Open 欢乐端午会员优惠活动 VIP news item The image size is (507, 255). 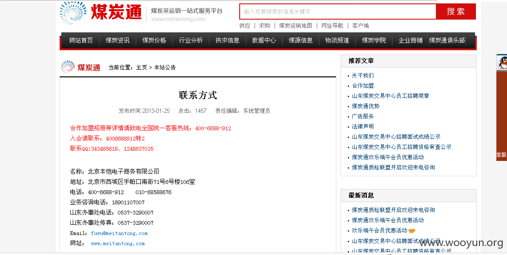[380, 230]
